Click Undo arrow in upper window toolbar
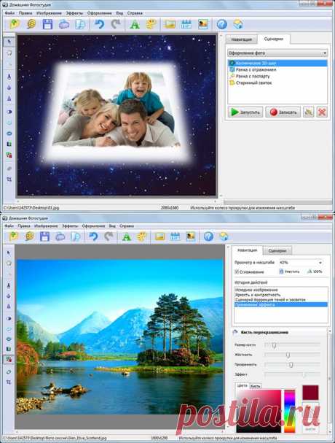 click(x=99, y=24)
